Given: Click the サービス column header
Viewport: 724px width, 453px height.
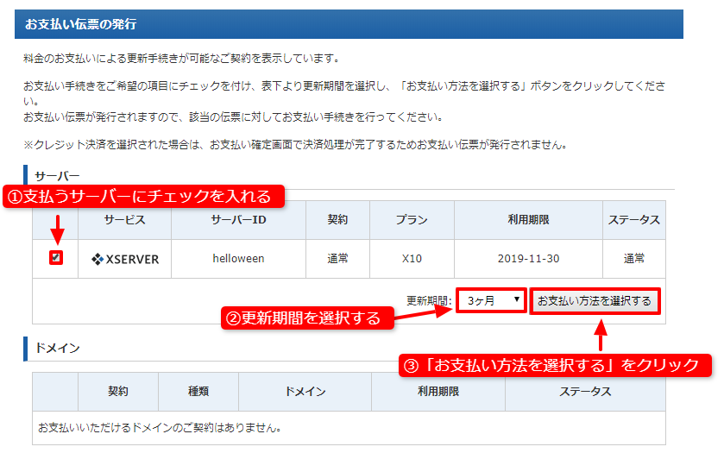Looking at the screenshot, I should pos(124,220).
